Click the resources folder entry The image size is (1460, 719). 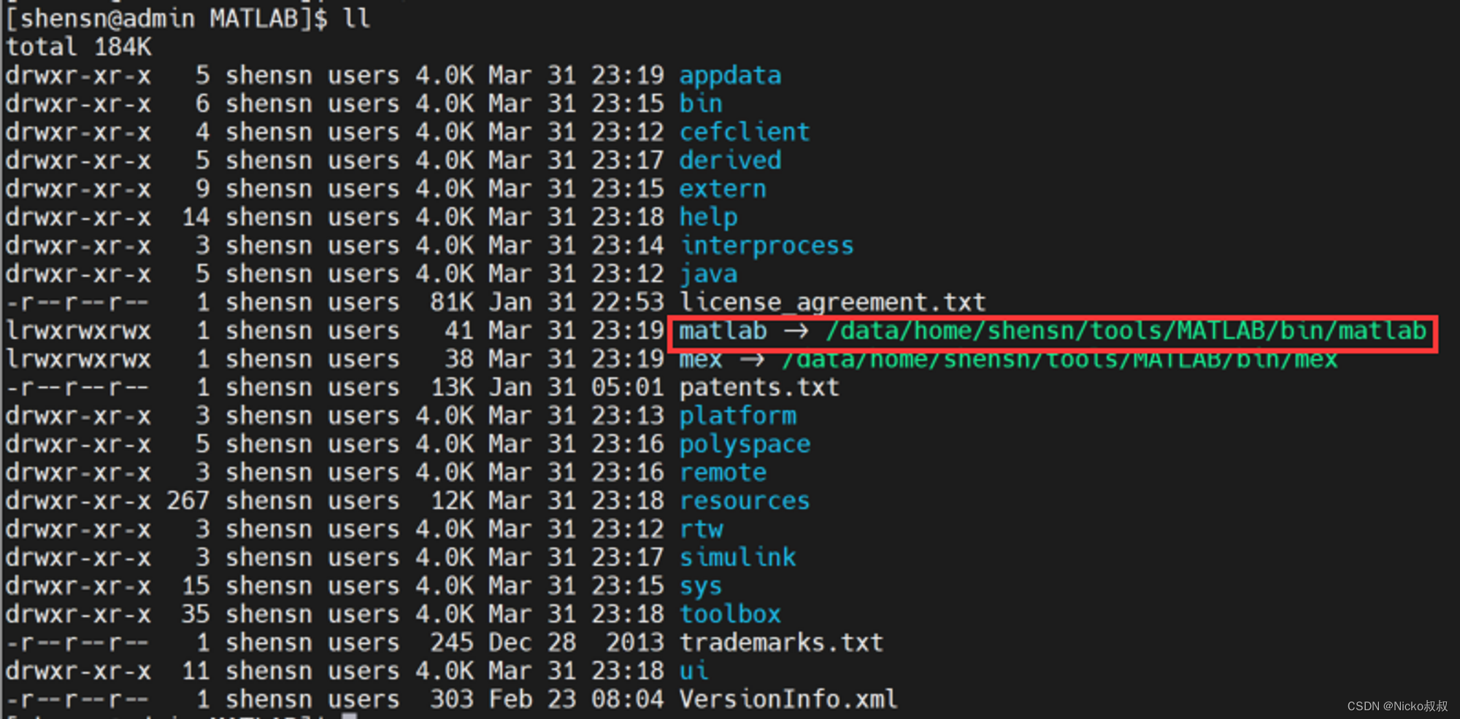coord(745,502)
